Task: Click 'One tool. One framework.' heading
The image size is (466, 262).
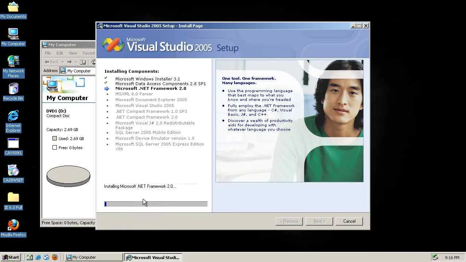Action: pos(249,79)
